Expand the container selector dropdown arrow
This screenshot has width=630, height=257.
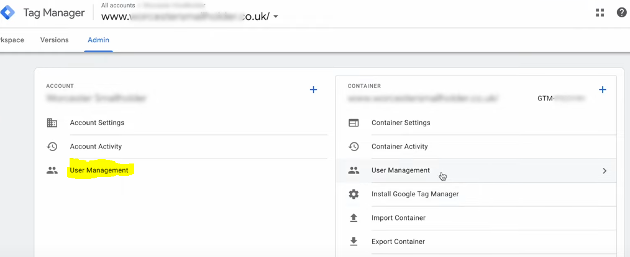coord(276,17)
